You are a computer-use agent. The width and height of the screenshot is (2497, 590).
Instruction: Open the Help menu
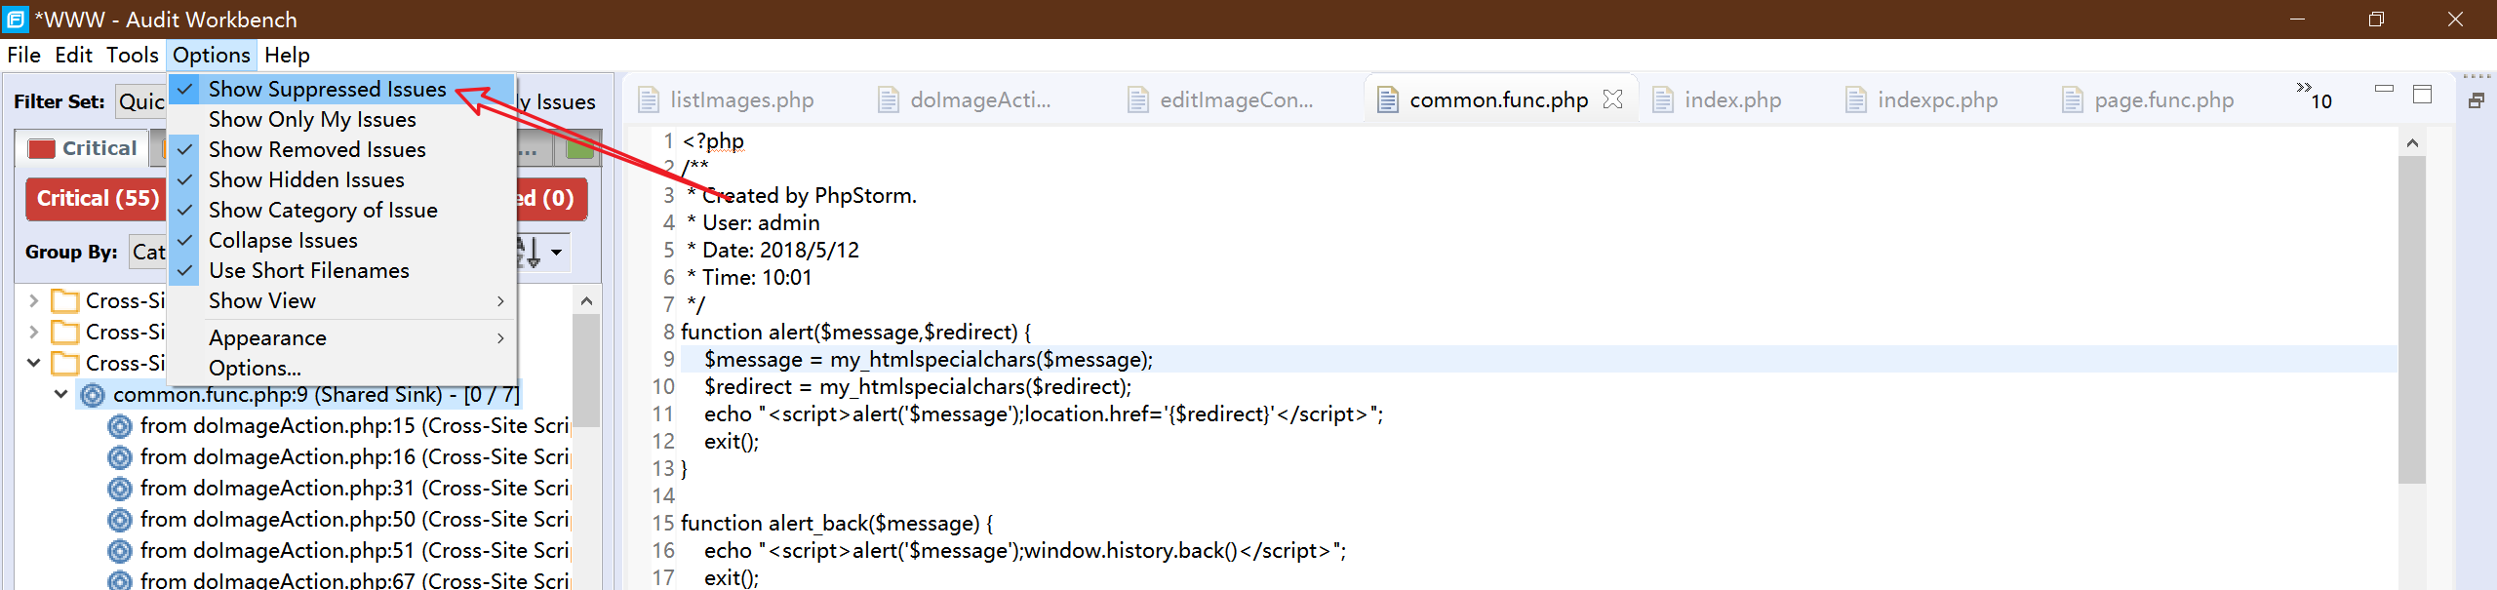pyautogui.click(x=287, y=55)
